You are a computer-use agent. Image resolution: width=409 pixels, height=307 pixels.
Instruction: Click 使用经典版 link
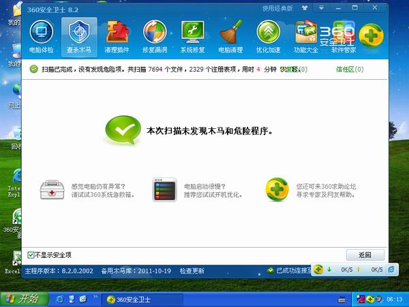tap(277, 8)
